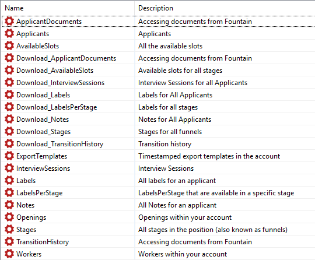The image size is (315, 260).
Task: Click the ExportTemplates gear icon
Action: [x=9, y=156]
